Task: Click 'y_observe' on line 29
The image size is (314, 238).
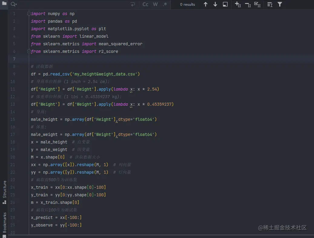Action: [x=42, y=225]
